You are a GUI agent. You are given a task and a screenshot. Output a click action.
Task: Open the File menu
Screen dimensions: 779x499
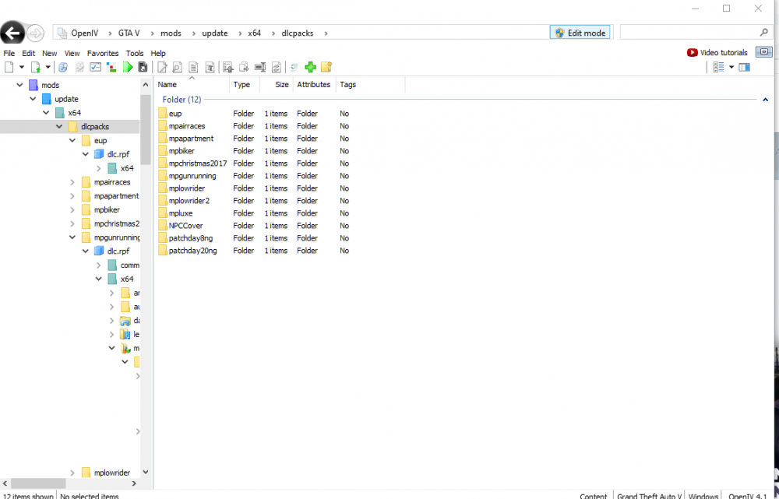[x=9, y=53]
